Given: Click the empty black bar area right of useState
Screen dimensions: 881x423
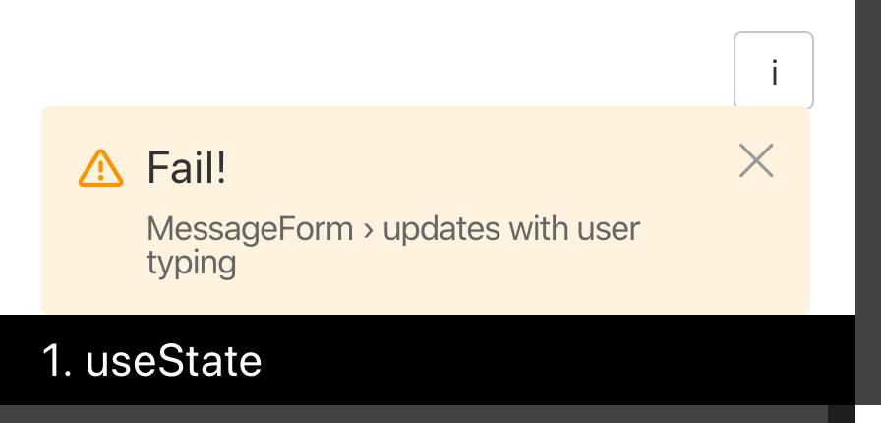Looking at the screenshot, I should coord(557,360).
